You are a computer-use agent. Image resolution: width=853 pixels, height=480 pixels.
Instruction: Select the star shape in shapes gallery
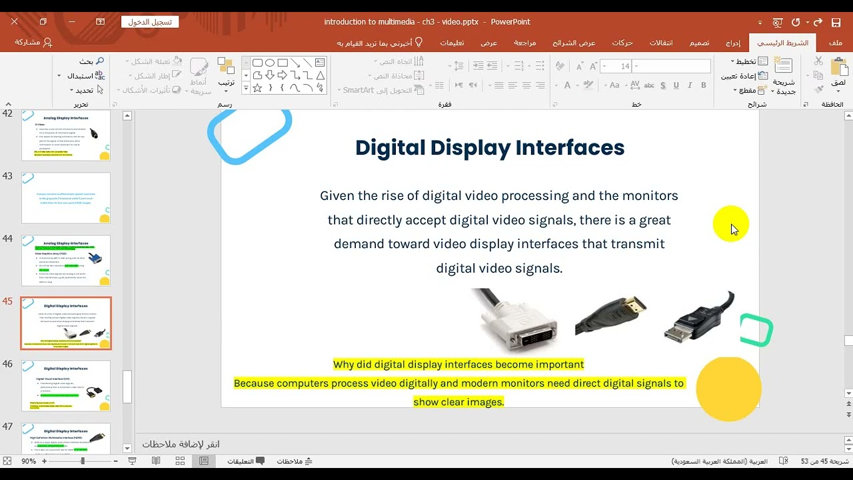pos(257,87)
